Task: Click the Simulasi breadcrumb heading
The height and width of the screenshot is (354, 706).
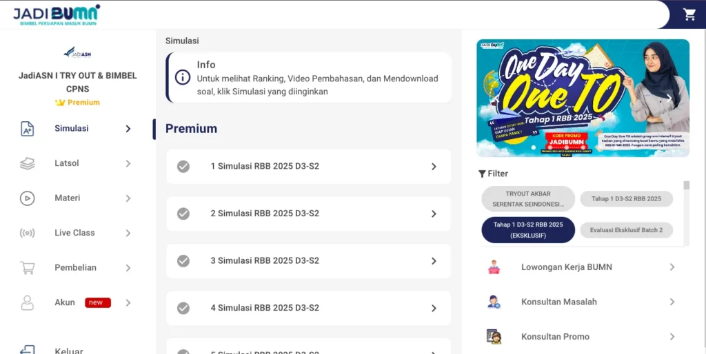Action: (182, 41)
